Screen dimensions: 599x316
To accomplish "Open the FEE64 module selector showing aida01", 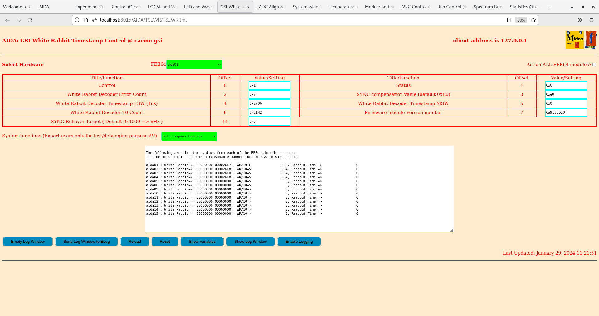I will [194, 65].
